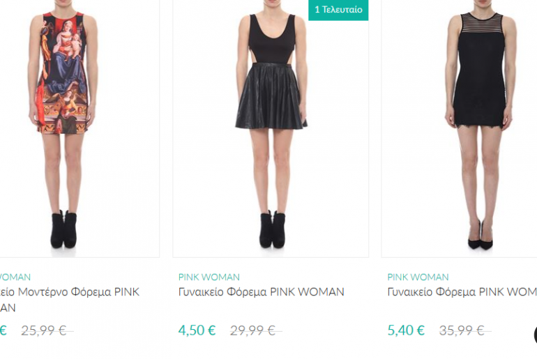Open partially visible brand link of left product
Screen dimensions: 537x359
15,277
